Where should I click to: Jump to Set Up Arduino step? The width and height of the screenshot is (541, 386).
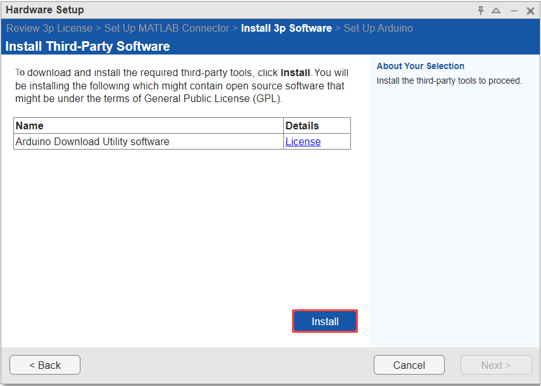[378, 29]
